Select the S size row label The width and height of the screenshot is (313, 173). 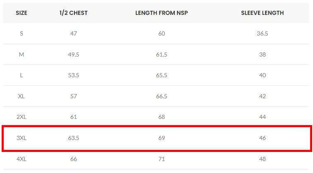pyautogui.click(x=22, y=33)
